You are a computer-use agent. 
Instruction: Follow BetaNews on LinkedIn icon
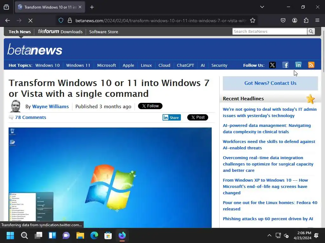(x=298, y=65)
